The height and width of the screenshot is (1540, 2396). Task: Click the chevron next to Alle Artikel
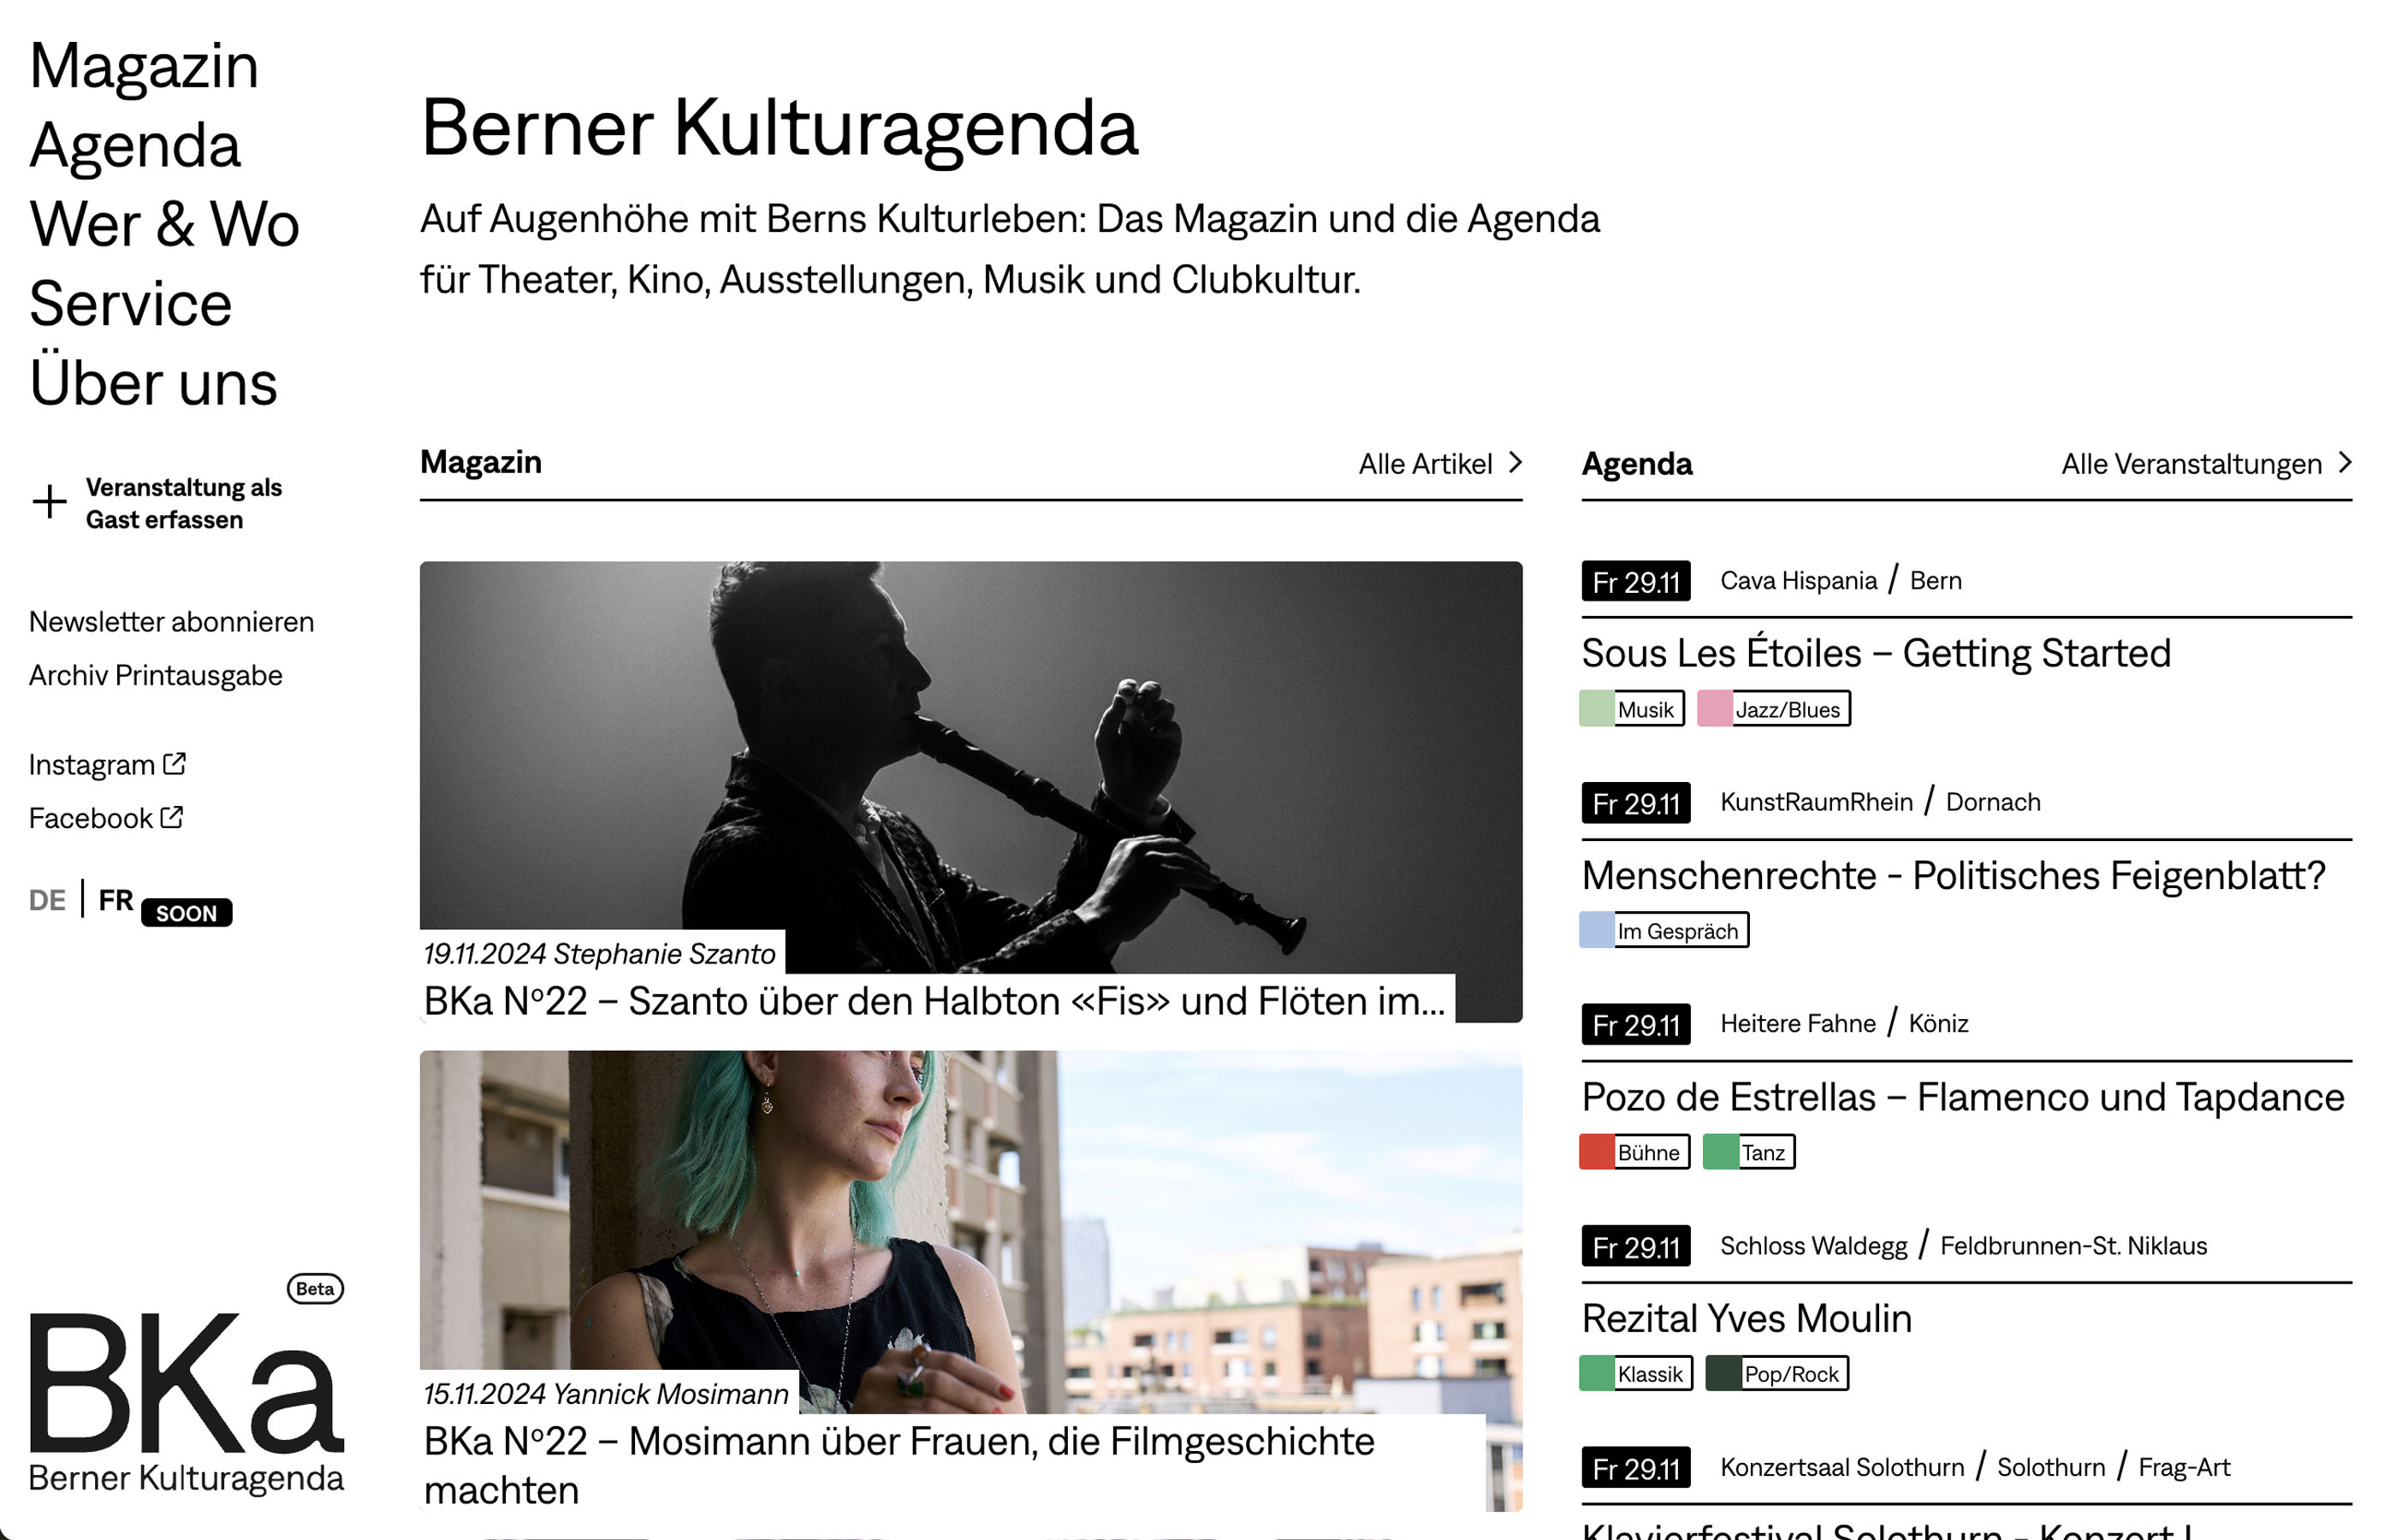[x=1515, y=462]
